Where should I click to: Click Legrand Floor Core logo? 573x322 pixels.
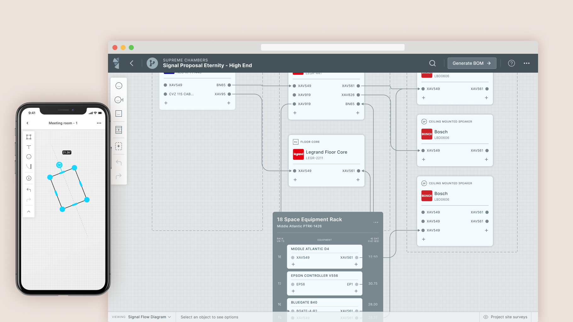click(x=298, y=154)
